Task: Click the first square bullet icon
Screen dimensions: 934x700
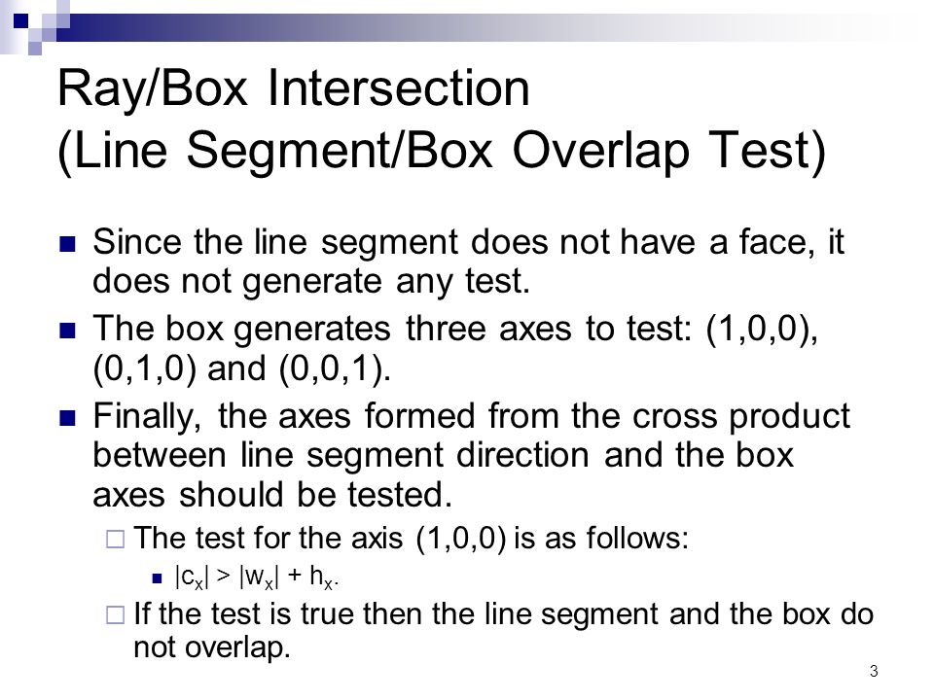Action: (68, 244)
